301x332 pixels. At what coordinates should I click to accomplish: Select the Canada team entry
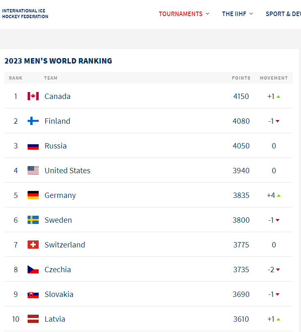tap(57, 96)
